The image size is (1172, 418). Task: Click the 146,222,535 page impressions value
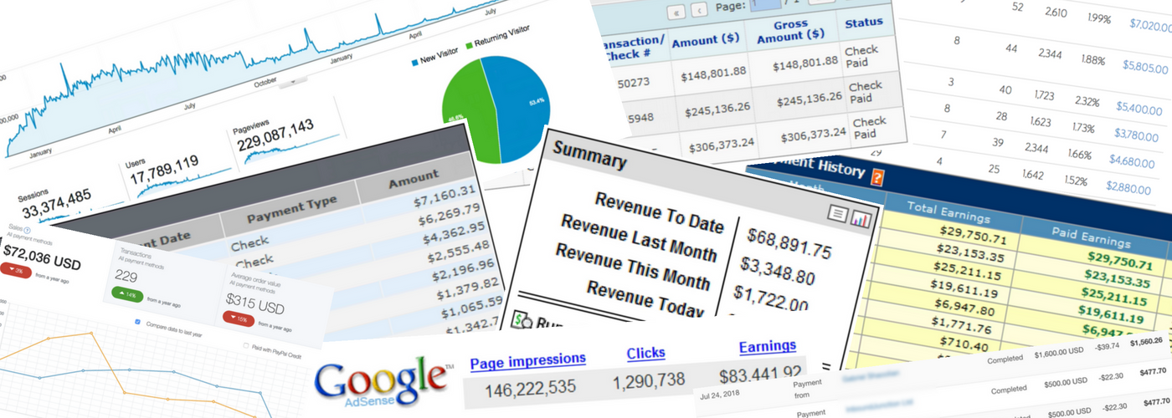click(x=529, y=388)
